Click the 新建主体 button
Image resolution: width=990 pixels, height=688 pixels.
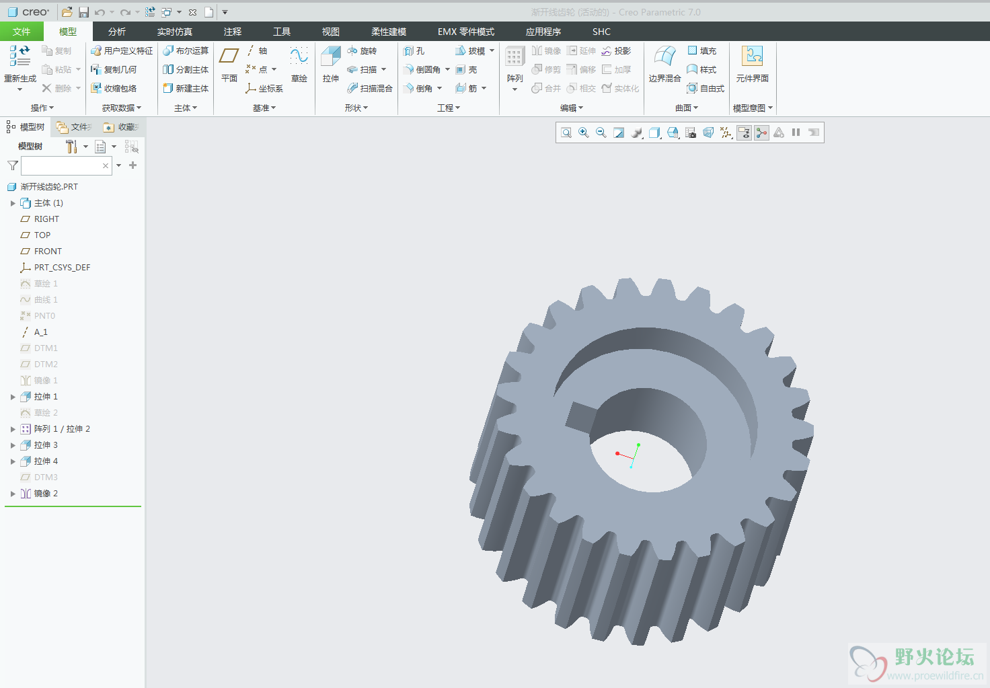(x=186, y=88)
